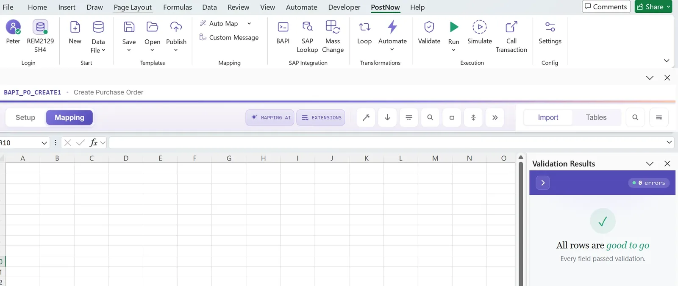Viewport: 678px width, 286px height.
Task: Collapse the Validation Results panel
Action: [650, 164]
